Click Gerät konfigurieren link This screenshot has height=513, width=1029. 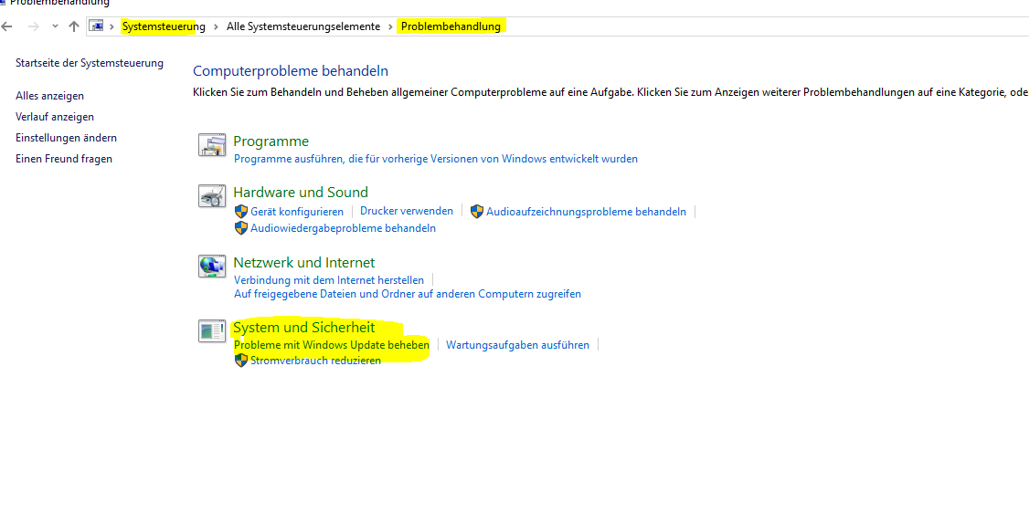(297, 212)
